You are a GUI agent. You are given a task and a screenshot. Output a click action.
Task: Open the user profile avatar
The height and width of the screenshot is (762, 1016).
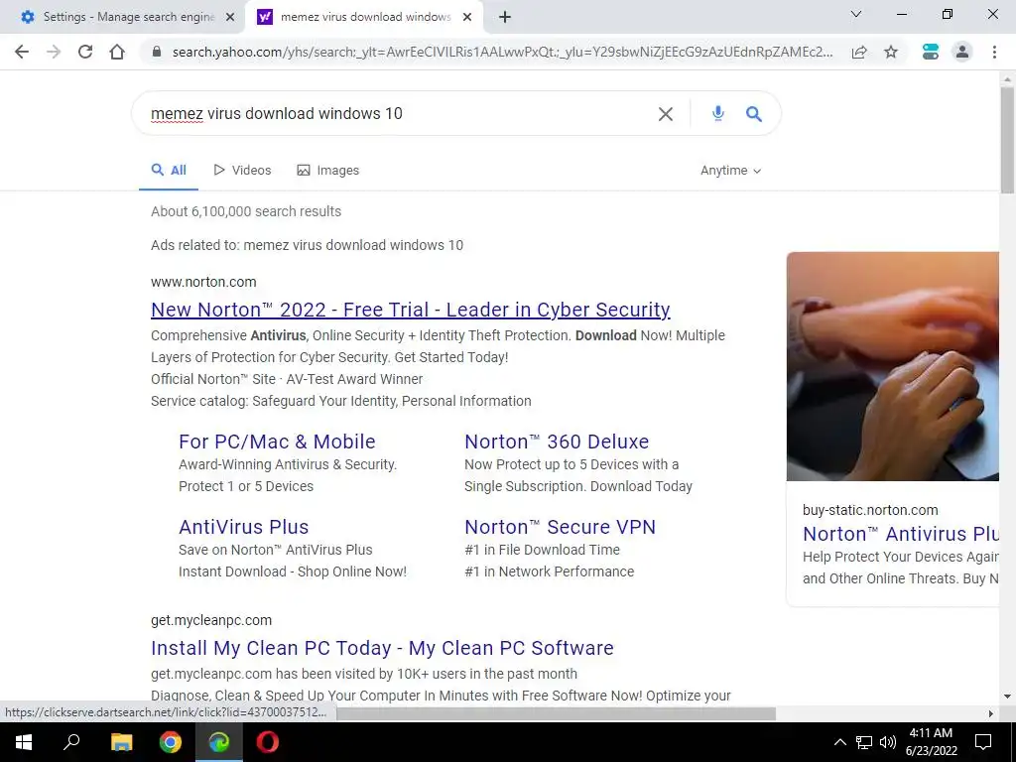click(x=962, y=52)
